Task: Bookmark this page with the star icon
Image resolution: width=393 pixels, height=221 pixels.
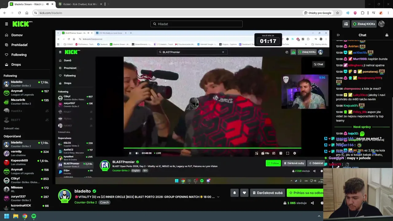Action: click(x=337, y=13)
